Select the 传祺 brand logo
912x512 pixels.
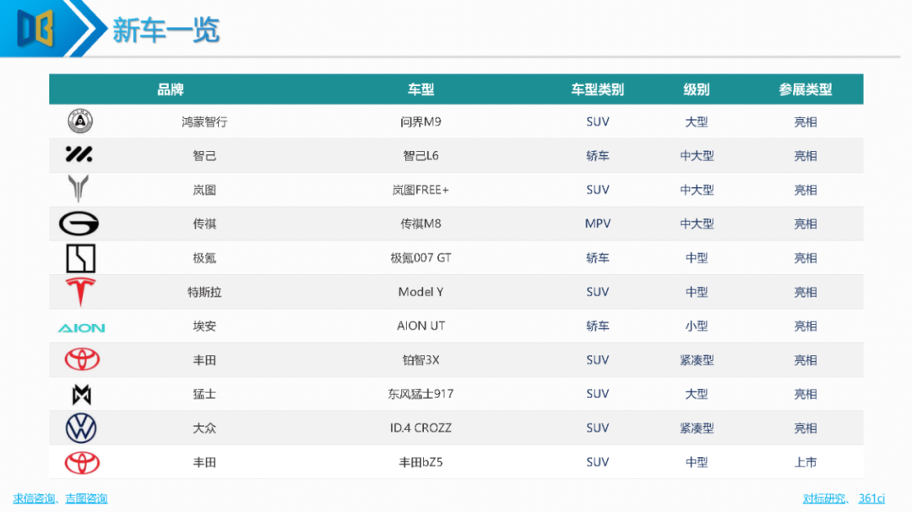[79, 224]
